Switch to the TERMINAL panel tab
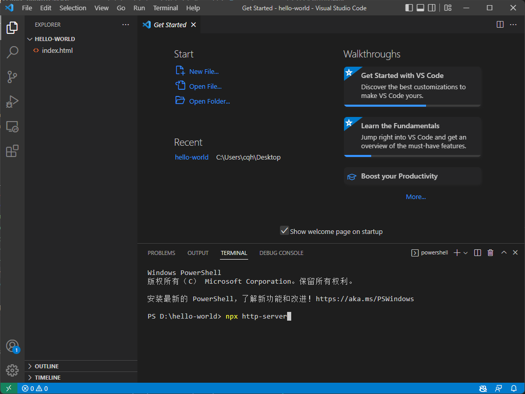 coord(234,253)
